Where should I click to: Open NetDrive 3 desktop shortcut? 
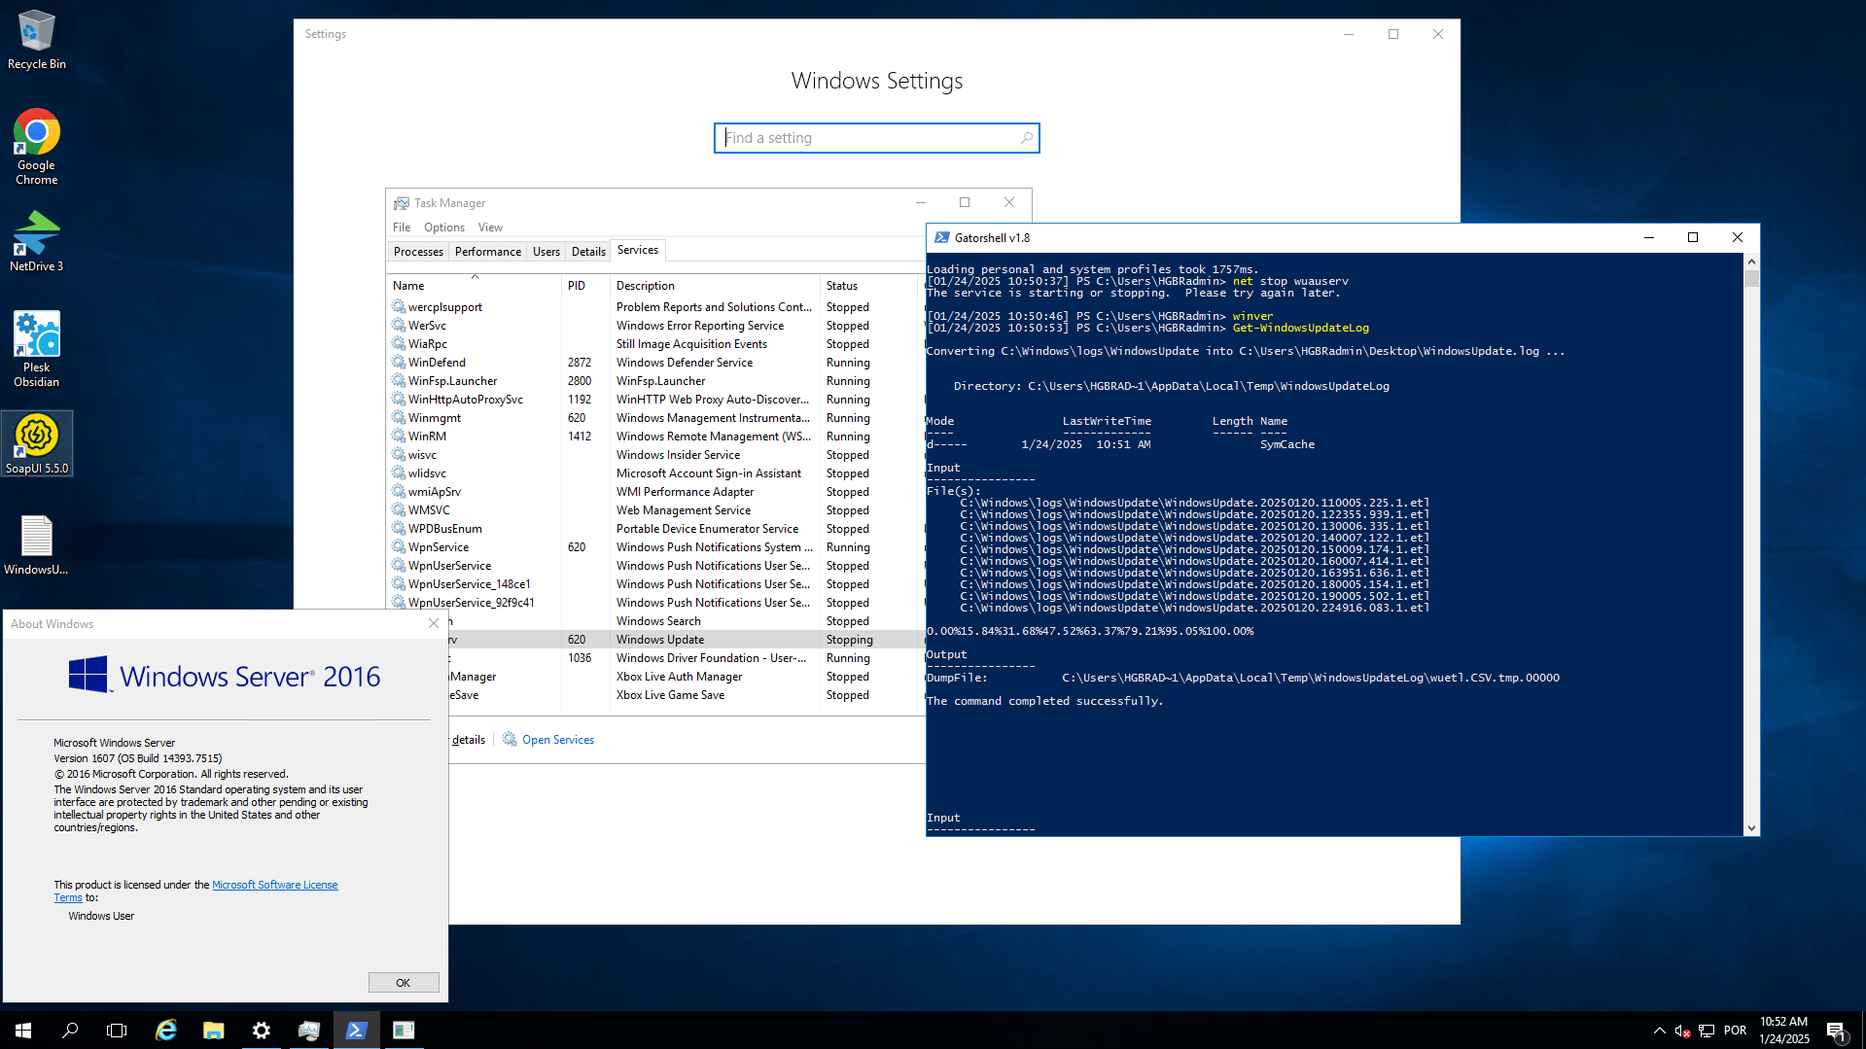point(37,241)
